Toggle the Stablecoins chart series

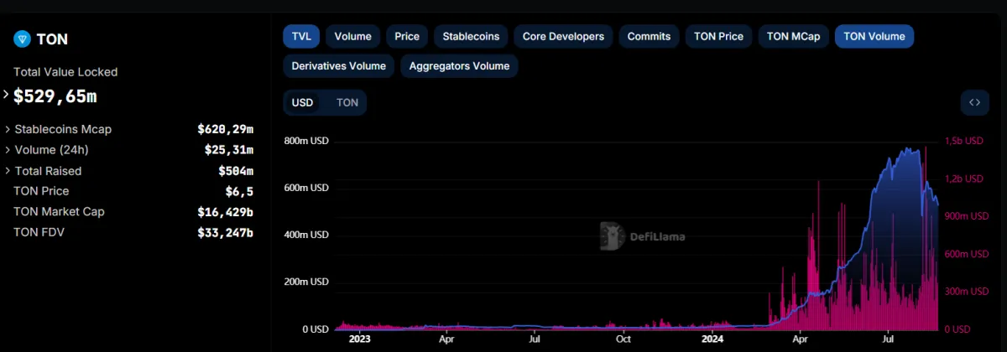pos(471,36)
